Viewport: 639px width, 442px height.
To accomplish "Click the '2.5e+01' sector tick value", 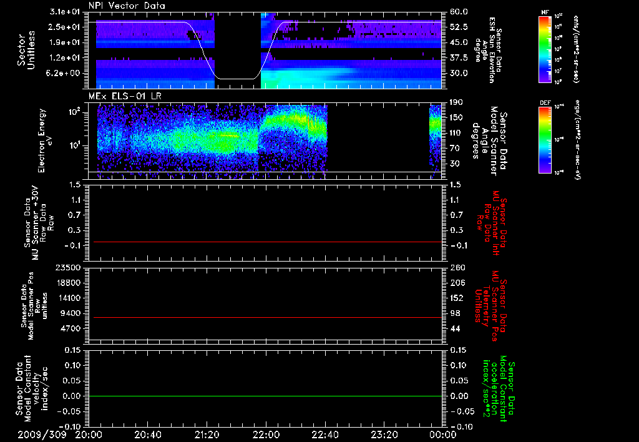I will pyautogui.click(x=65, y=27).
